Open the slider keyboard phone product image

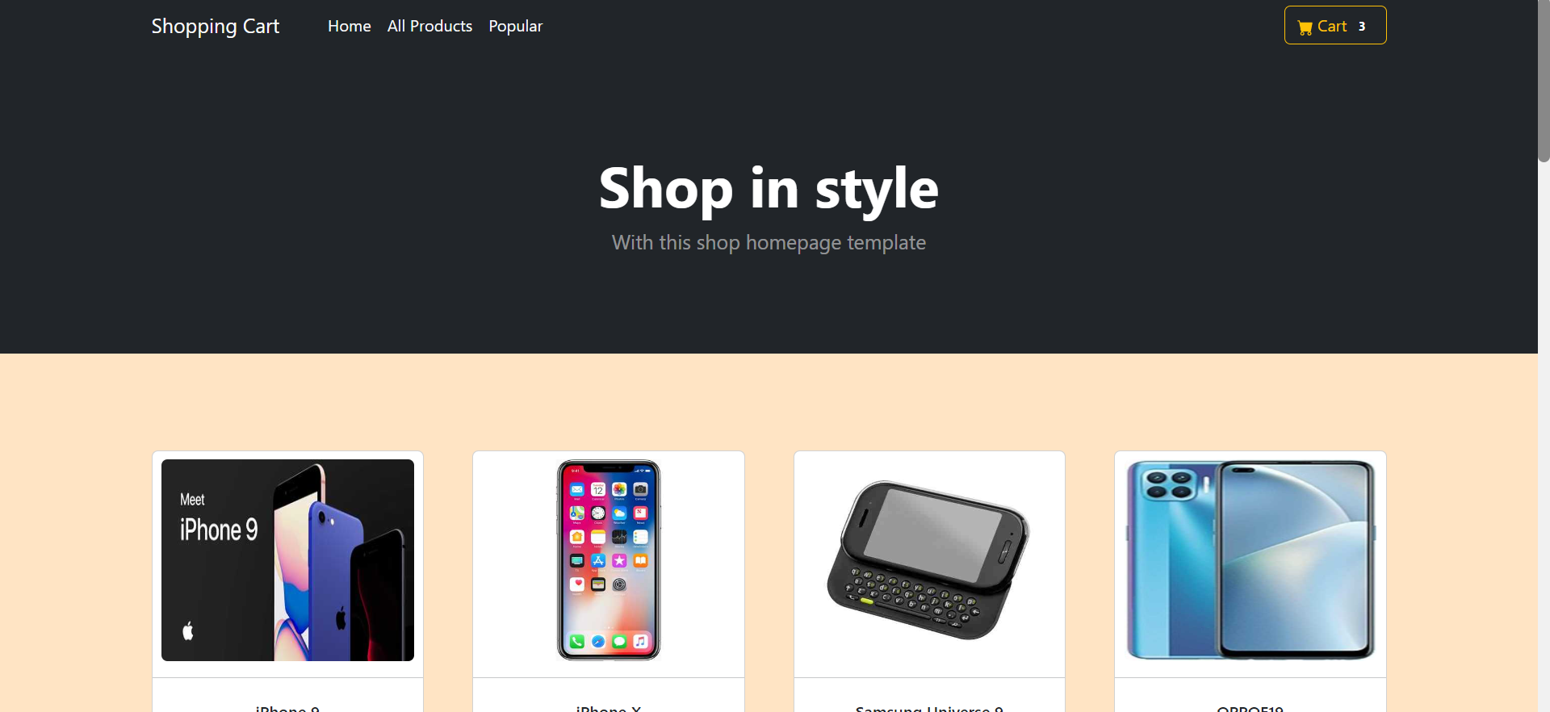point(929,560)
